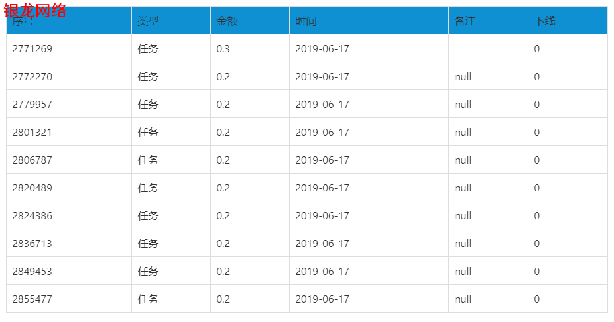Click the 类型 column header
This screenshot has width=614, height=322.
click(x=171, y=21)
